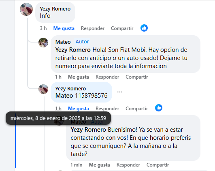Click Compartir under the Info comment
Image resolution: width=215 pixels, height=171 pixels.
[x=122, y=28]
